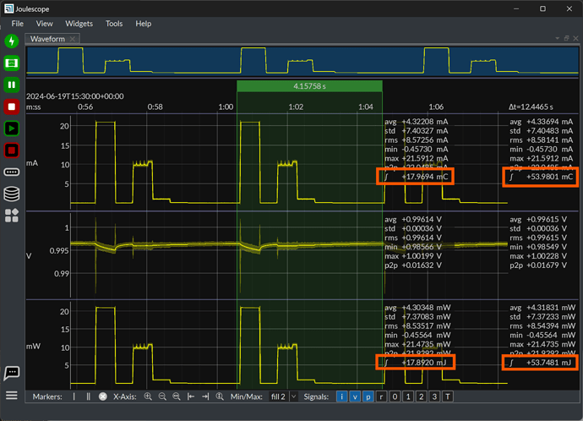The width and height of the screenshot is (583, 421).
Task: Click the Δt=12.4465 s readout
Action: [531, 107]
